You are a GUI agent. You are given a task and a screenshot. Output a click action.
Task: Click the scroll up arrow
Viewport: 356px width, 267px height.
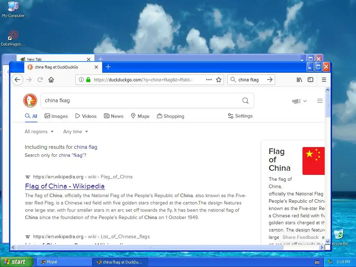327,90
